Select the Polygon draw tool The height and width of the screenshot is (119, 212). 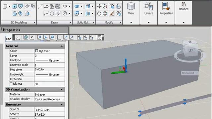(52, 13)
